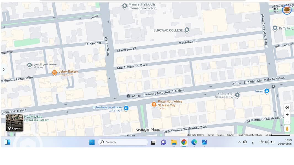Select the Street View pegman icon
Screen dimensions: 294x165
coord(287,129)
